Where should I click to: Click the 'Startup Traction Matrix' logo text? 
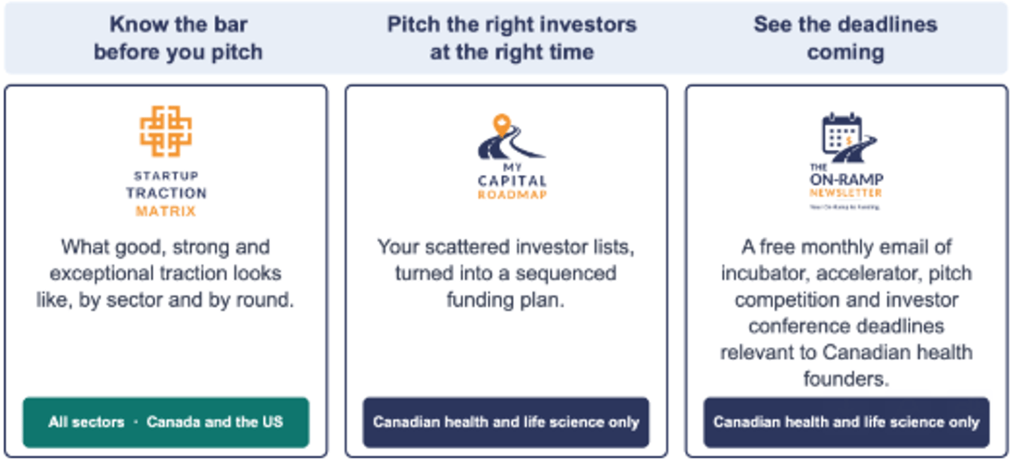pos(166,193)
